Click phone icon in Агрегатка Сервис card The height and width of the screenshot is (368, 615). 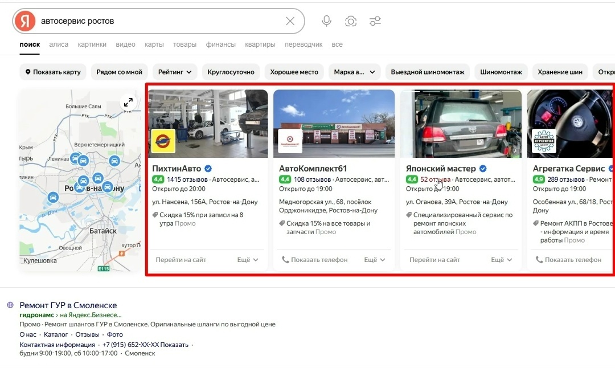539,260
